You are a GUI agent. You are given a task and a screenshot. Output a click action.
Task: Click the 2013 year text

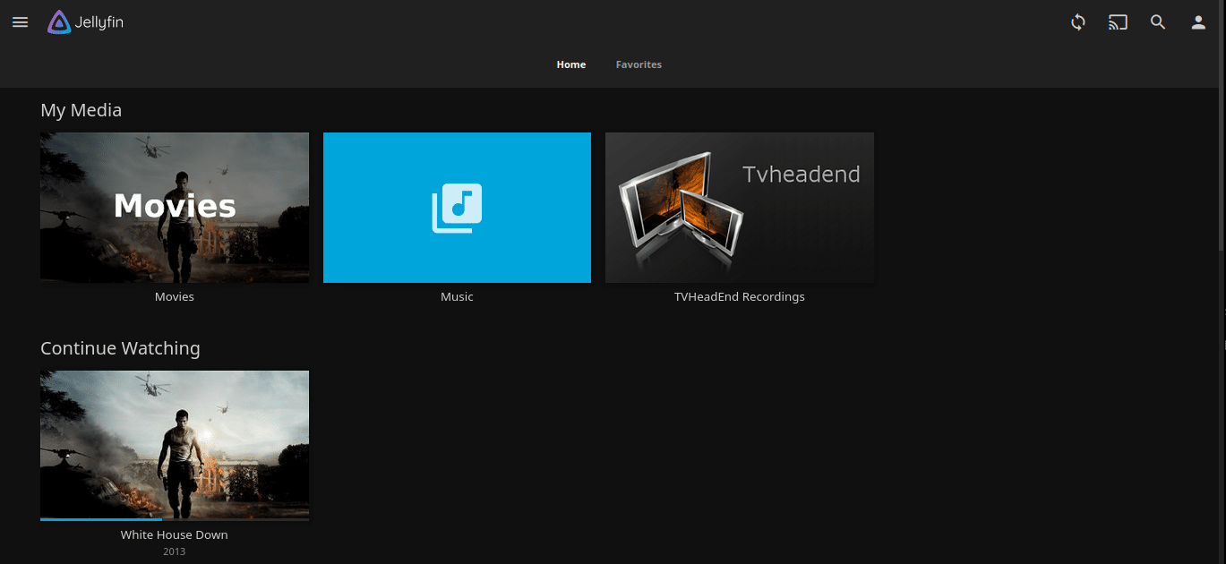(x=175, y=551)
